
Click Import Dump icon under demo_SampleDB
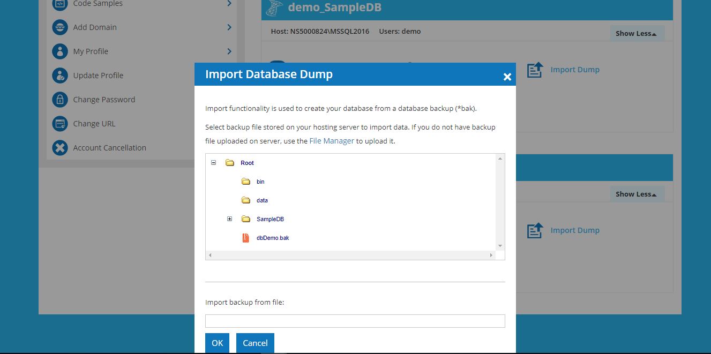point(535,70)
